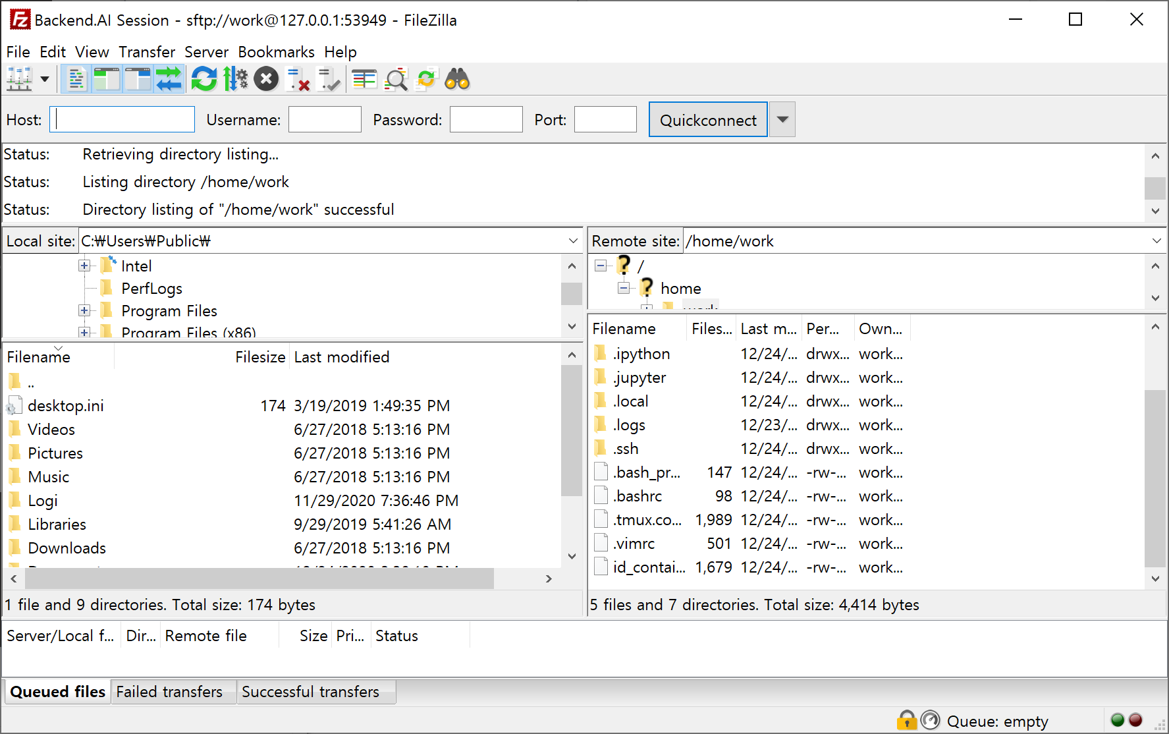Open the View menu
1169x734 pixels.
coord(92,52)
